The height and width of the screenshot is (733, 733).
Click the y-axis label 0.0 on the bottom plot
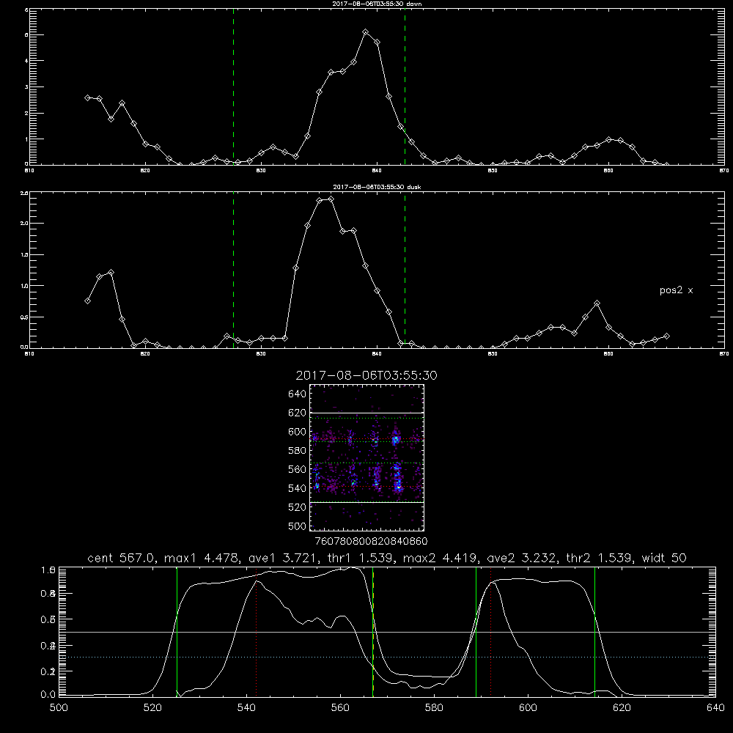click(x=48, y=694)
